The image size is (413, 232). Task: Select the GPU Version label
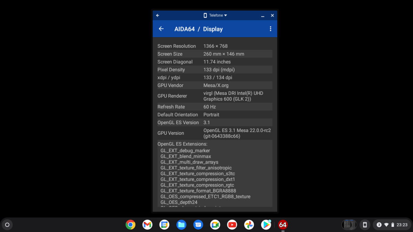pos(171,133)
